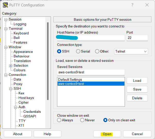The width and height of the screenshot is (155, 139).
Task: Open the Auth category
Action: click(22, 107)
